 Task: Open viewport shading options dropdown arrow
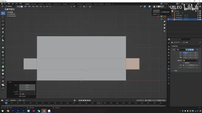tap(165, 6)
